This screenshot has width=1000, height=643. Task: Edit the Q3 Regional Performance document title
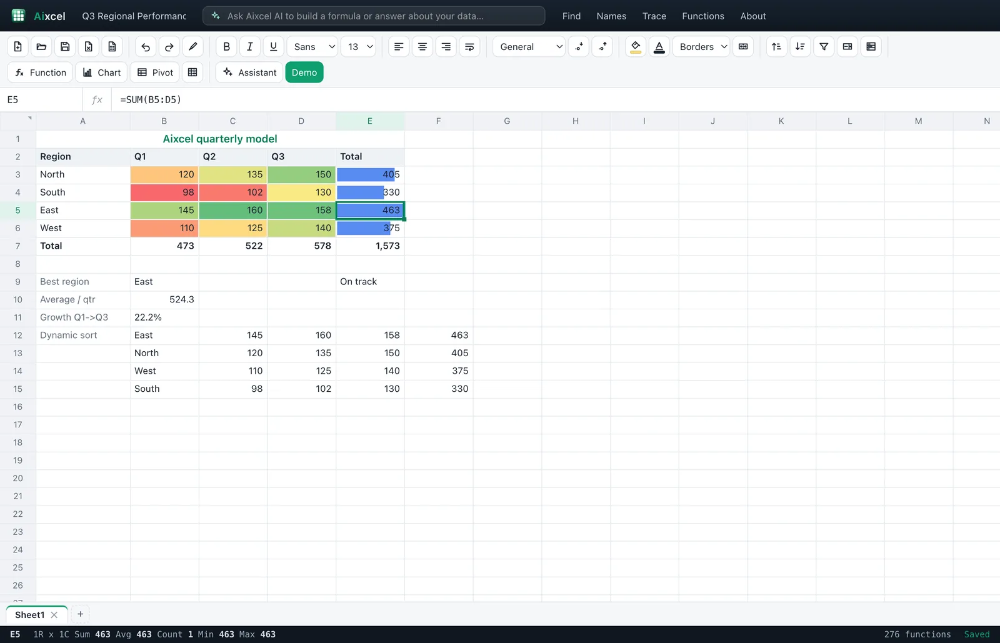point(134,16)
